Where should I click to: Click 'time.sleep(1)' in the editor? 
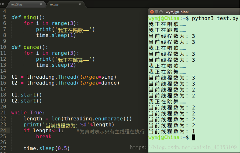[56, 35]
